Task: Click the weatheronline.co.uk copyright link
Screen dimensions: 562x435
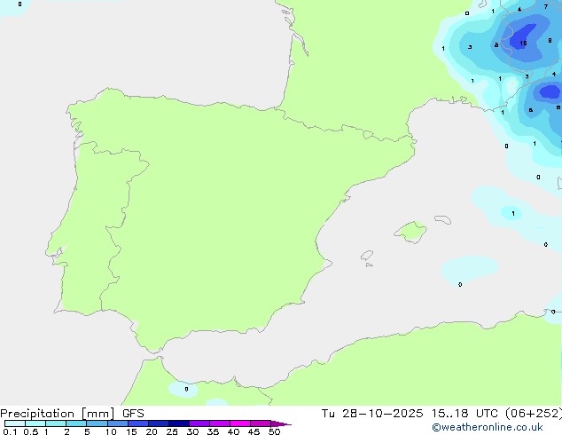Action: tap(488, 427)
